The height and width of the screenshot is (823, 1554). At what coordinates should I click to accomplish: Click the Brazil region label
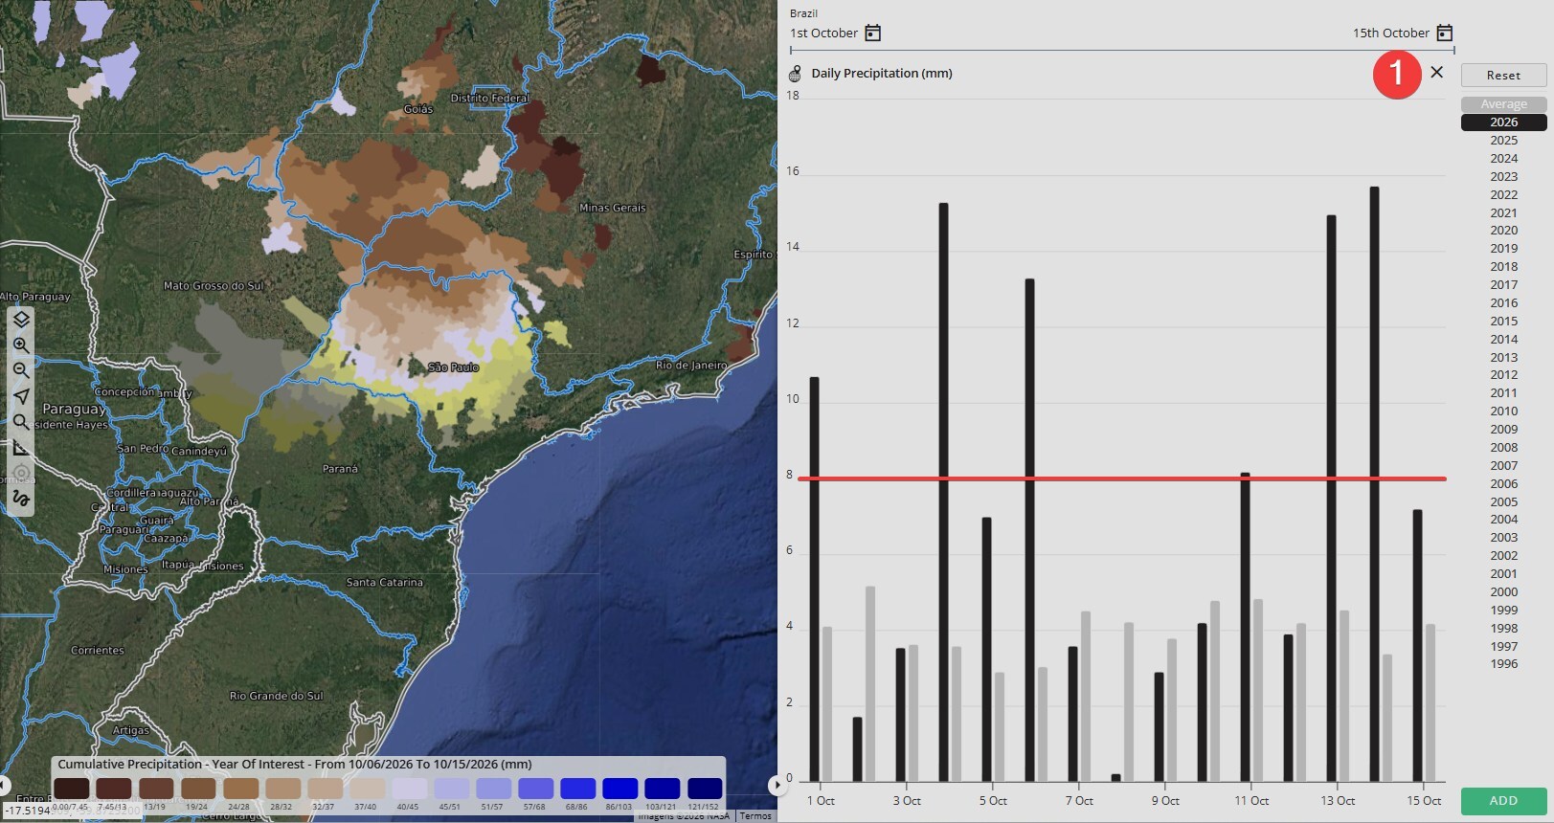click(803, 13)
